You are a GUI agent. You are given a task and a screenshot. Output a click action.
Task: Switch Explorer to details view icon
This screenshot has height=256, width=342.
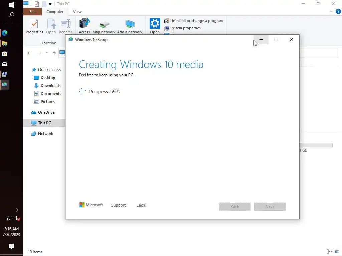(330, 252)
